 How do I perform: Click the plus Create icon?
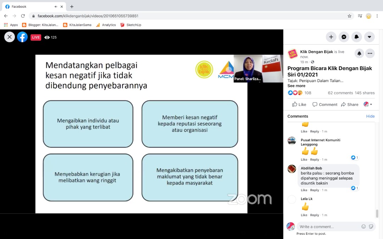coord(331,37)
